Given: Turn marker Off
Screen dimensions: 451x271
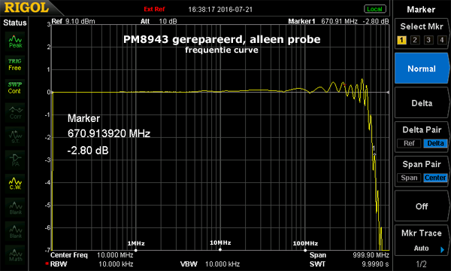Looking at the screenshot, I should 422,206.
